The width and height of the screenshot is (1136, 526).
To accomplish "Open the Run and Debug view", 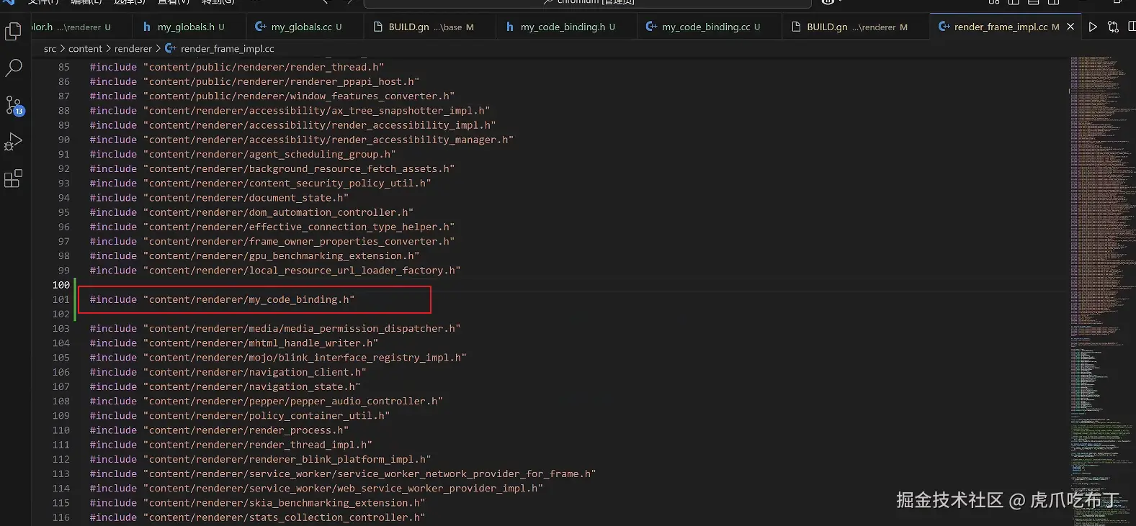I will coord(13,142).
